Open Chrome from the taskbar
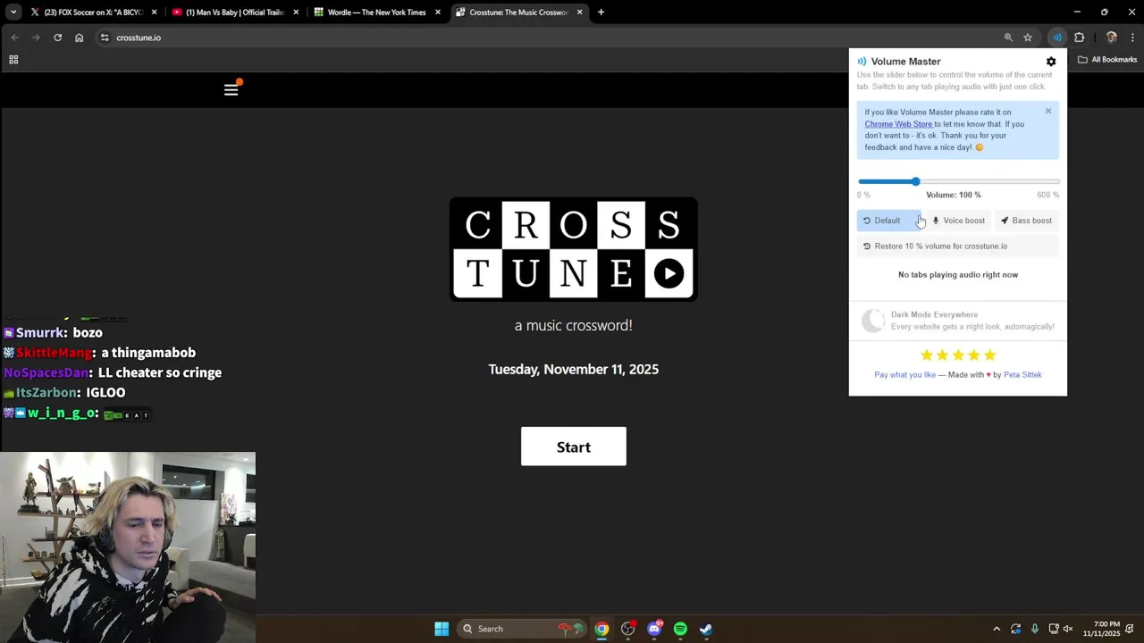 [x=602, y=629]
